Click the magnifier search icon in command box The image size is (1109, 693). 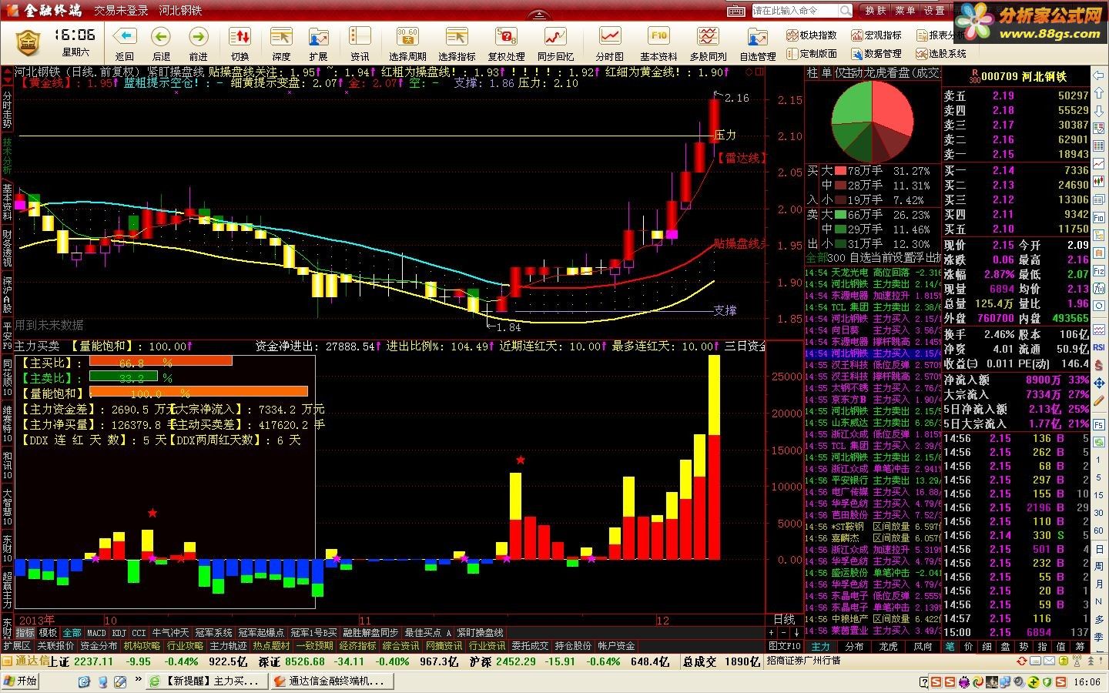845,11
